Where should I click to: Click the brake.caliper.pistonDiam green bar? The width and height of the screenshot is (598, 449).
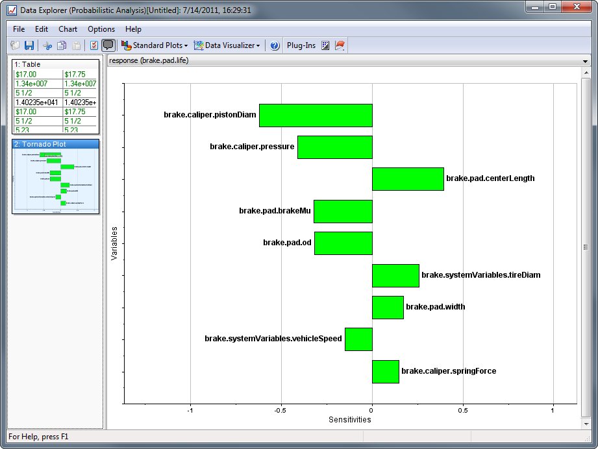click(316, 115)
